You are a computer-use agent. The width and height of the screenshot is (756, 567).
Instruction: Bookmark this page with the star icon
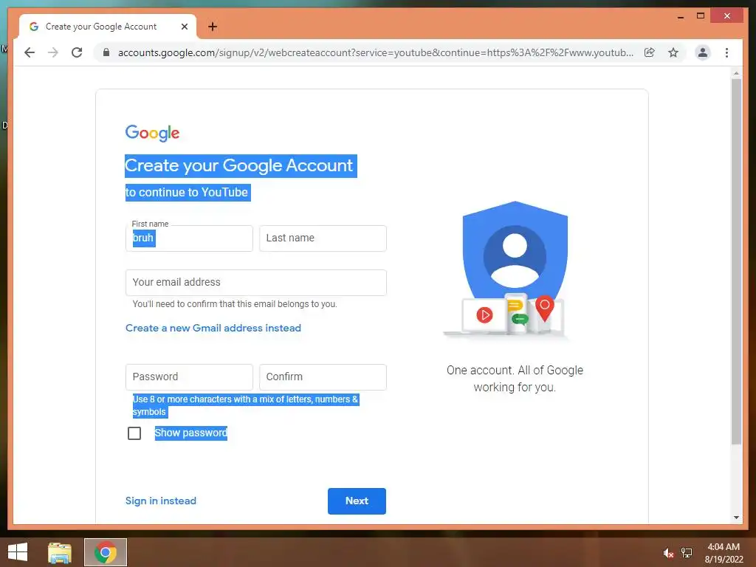(673, 52)
